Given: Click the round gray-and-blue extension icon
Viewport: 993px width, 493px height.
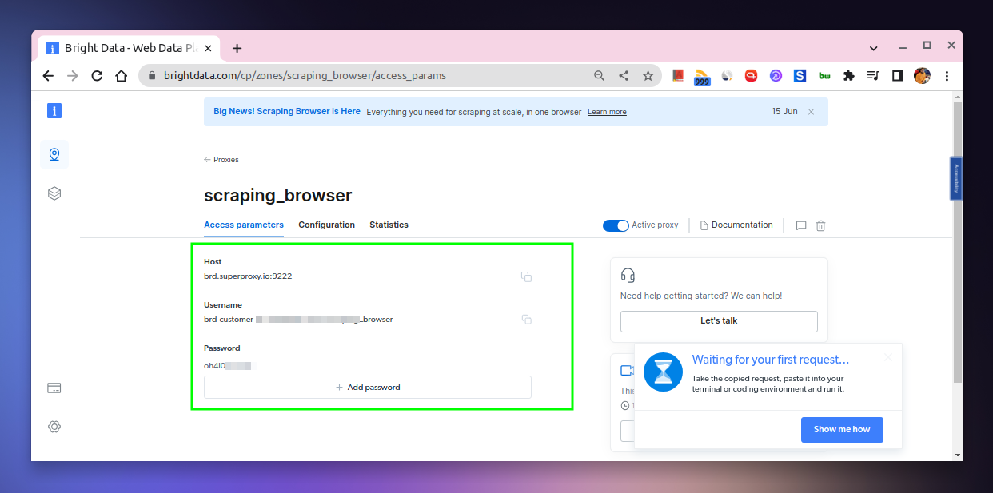Looking at the screenshot, I should [x=727, y=76].
